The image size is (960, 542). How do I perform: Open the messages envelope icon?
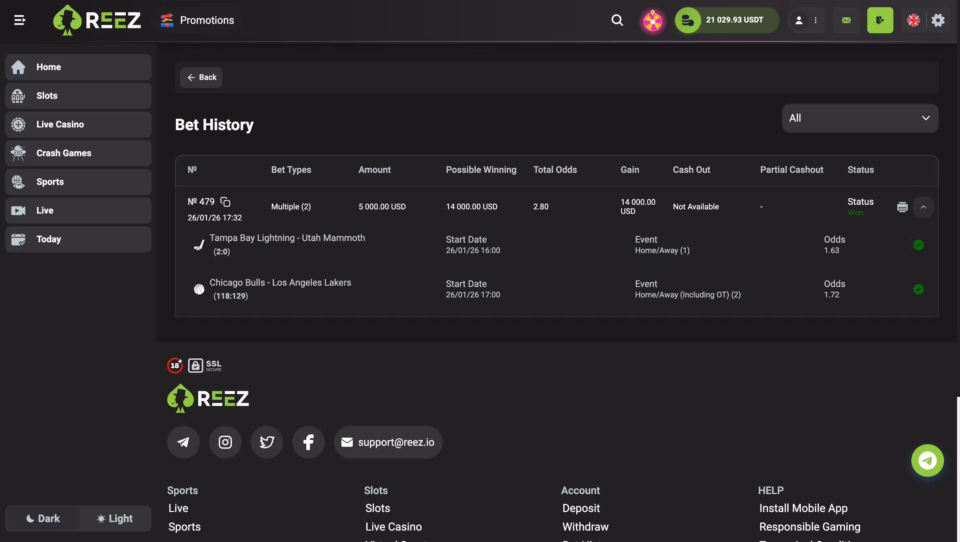846,20
